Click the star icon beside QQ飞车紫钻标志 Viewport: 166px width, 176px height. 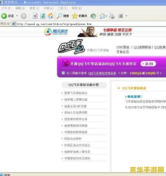pyautogui.click(x=119, y=88)
